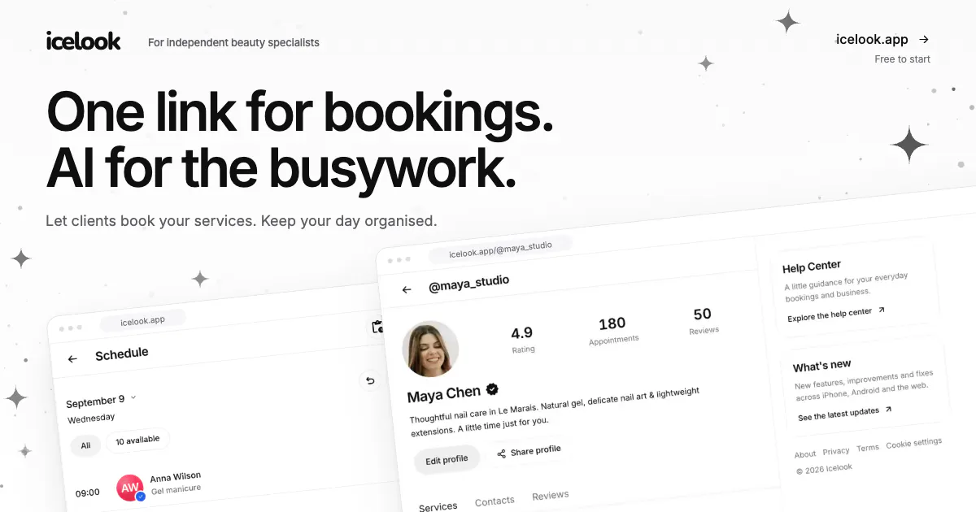The width and height of the screenshot is (976, 512).
Task: Go back from the Schedule screen
Action: tap(72, 358)
